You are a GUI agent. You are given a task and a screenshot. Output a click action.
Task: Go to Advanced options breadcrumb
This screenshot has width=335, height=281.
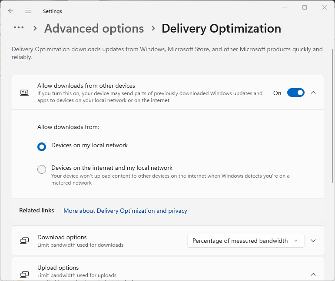click(x=94, y=29)
